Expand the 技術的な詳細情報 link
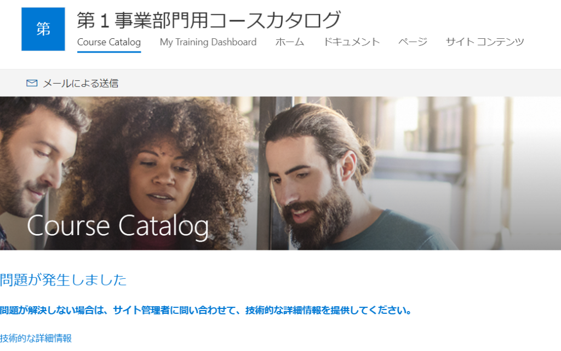Image resolution: width=561 pixels, height=351 pixels. point(36,338)
